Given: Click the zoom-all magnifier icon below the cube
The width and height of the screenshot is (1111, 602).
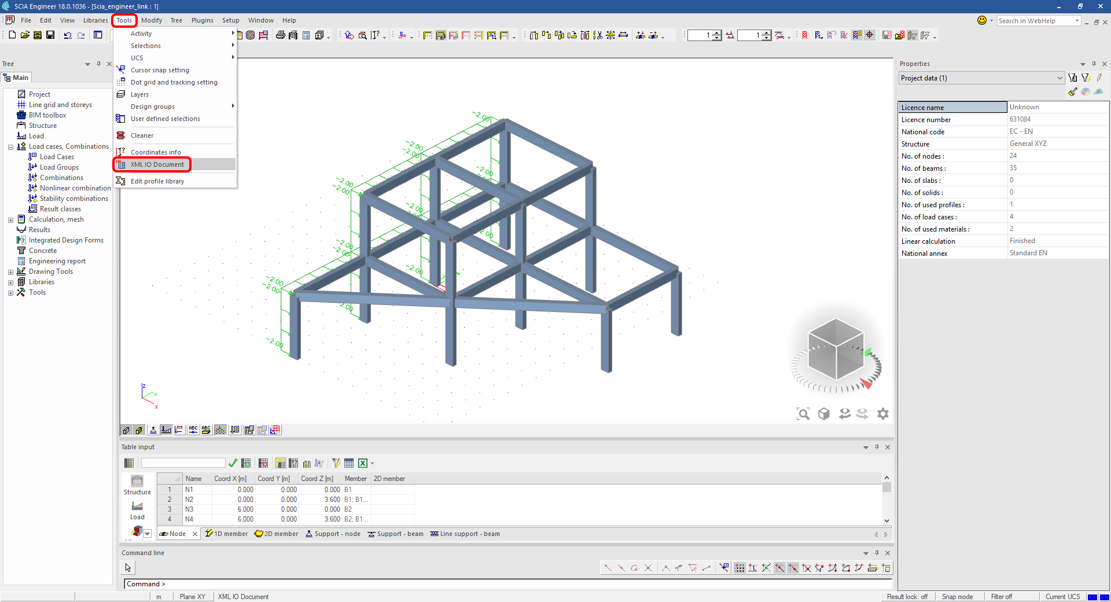Looking at the screenshot, I should click(803, 414).
